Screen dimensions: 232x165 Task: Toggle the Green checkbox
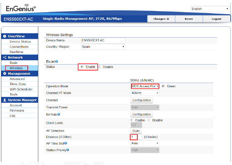coord(163,86)
